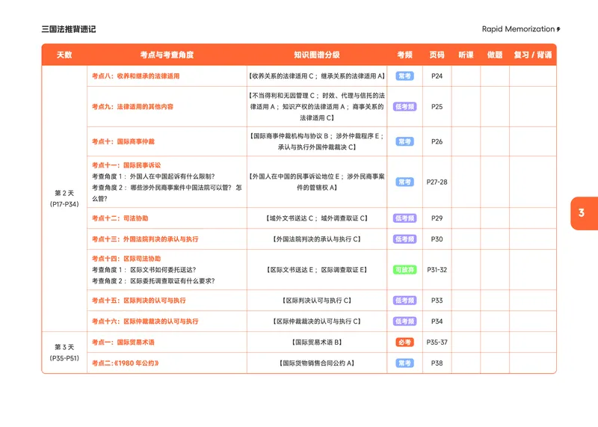Click page number P34

click(x=437, y=322)
